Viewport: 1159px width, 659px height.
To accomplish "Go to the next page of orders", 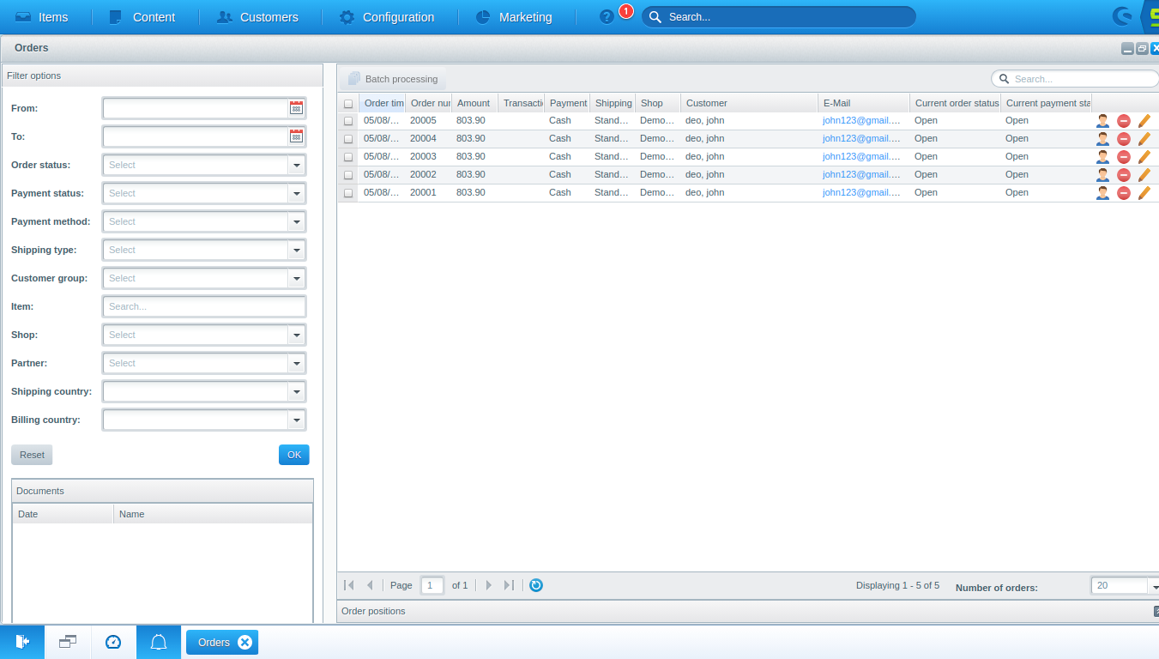I will pyautogui.click(x=489, y=585).
